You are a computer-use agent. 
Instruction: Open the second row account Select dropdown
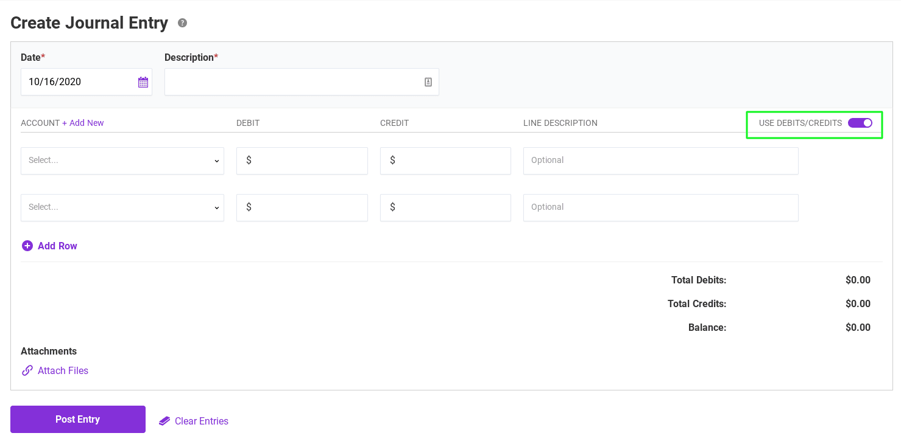tap(122, 207)
